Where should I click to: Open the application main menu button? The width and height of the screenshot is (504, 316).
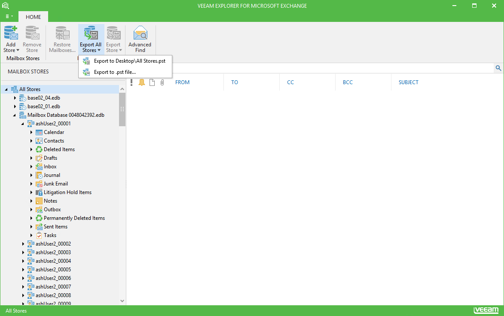click(x=9, y=16)
